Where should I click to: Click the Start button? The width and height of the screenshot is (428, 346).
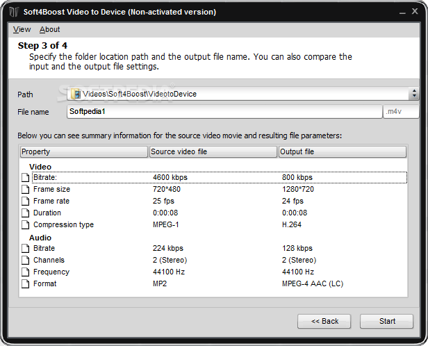(x=387, y=321)
